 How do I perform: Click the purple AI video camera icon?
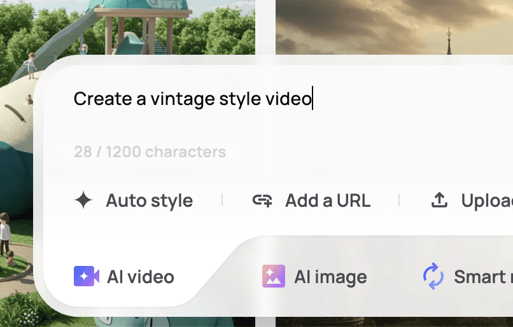(x=87, y=276)
